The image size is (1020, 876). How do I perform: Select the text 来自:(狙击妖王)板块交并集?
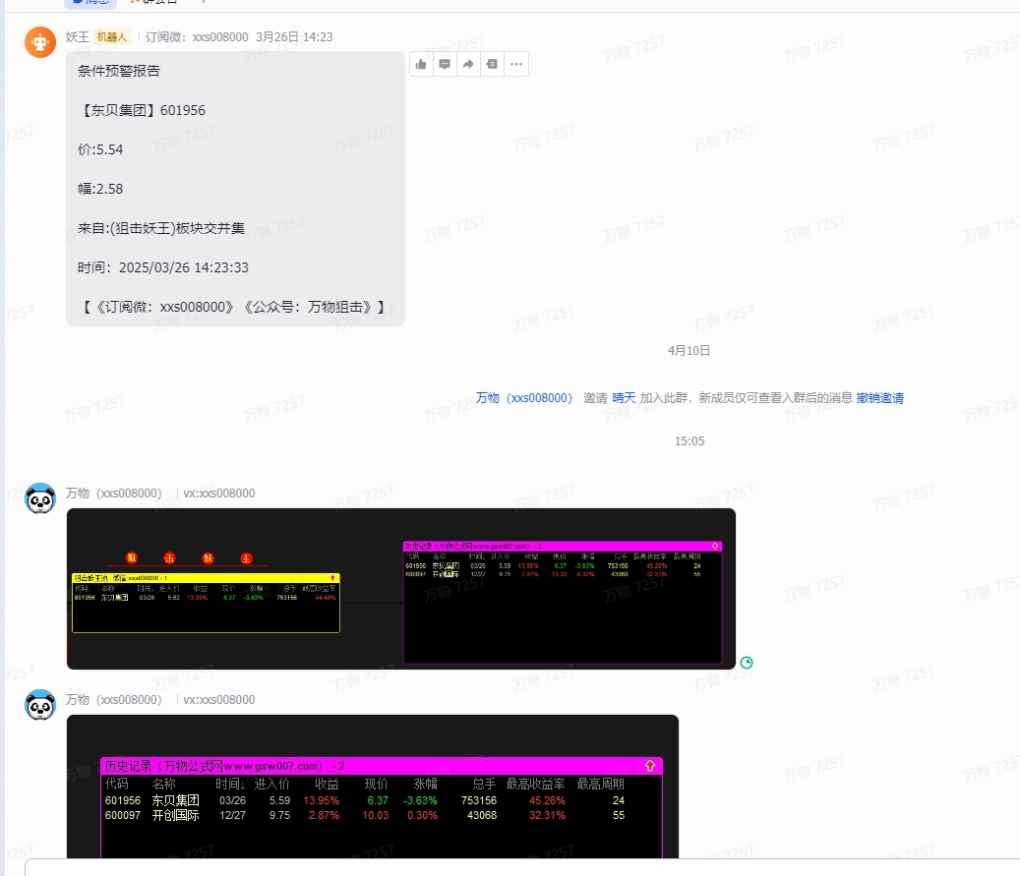(x=161, y=228)
